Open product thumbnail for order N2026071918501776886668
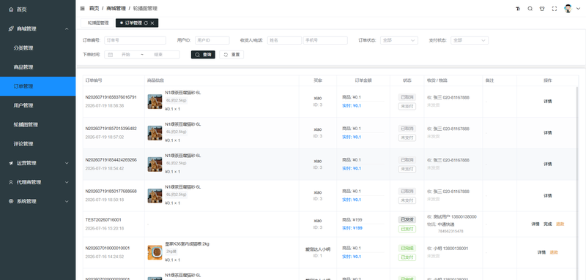Image resolution: width=586 pixels, height=280 pixels. 155,196
